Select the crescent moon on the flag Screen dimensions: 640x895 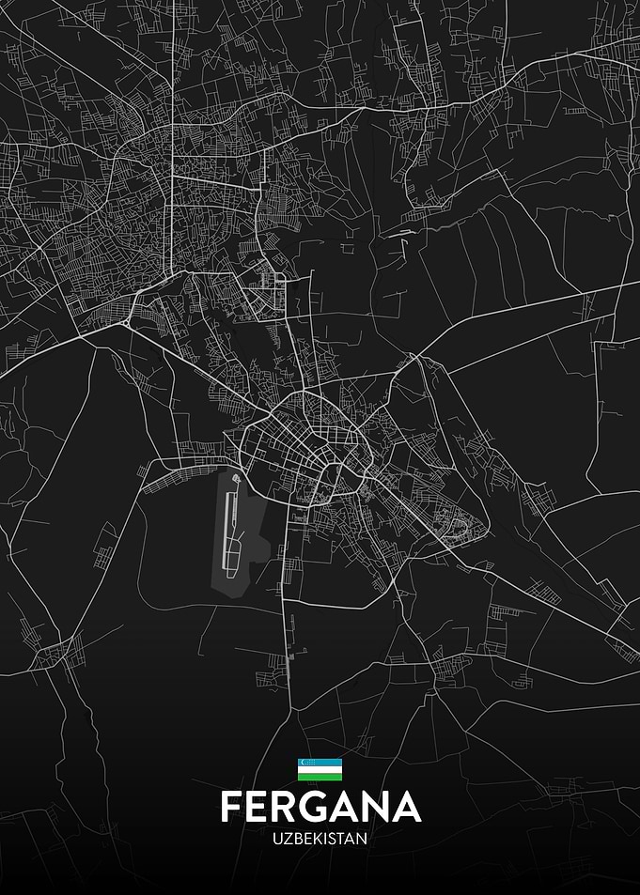tap(303, 762)
